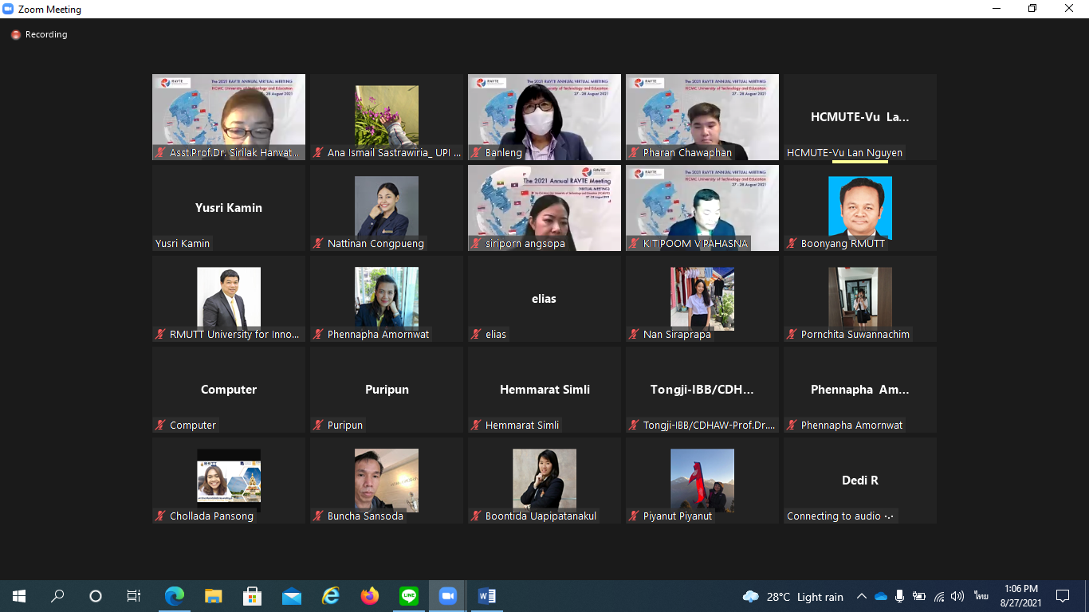Select Computer participant tile
This screenshot has width=1089, height=612.
point(229,390)
